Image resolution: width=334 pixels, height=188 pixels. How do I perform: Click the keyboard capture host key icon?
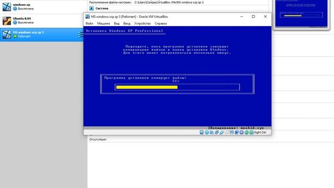pos(252,132)
